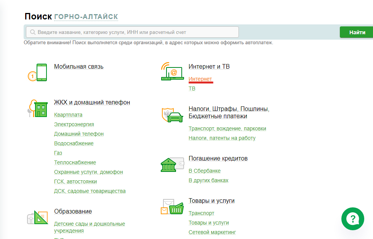This screenshot has height=239, width=373.
Task: Select Налоги, патенты на работу link
Action: click(x=222, y=138)
